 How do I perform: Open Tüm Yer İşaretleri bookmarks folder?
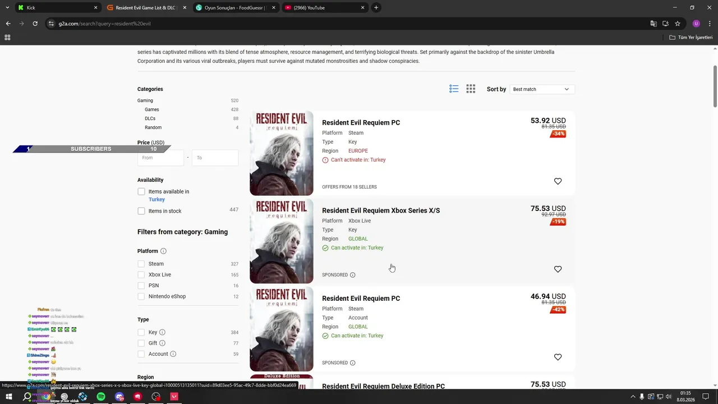(691, 38)
